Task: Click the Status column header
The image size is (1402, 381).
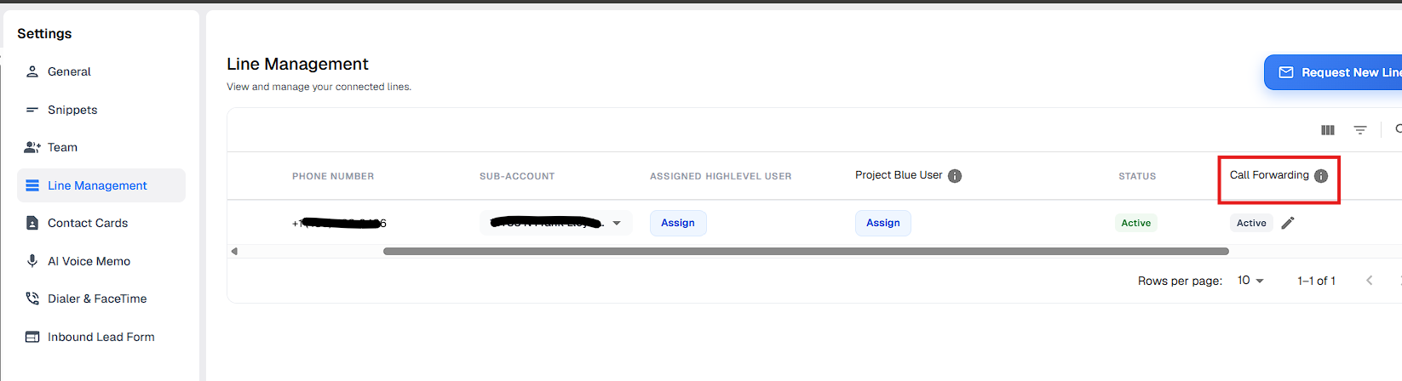Action: tap(1137, 176)
